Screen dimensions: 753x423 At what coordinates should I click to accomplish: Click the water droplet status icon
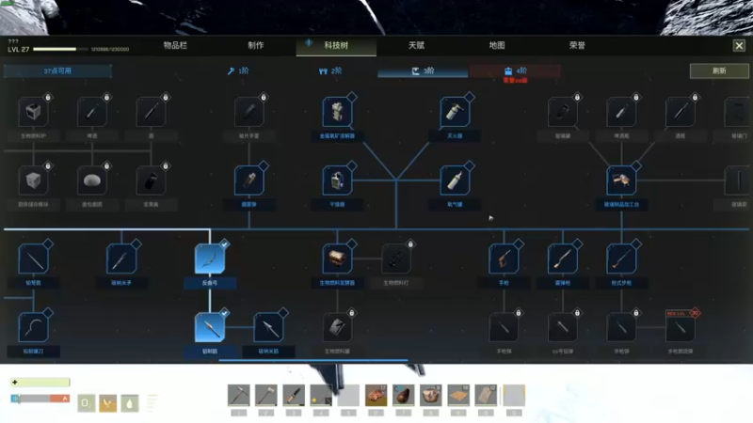[x=130, y=403]
